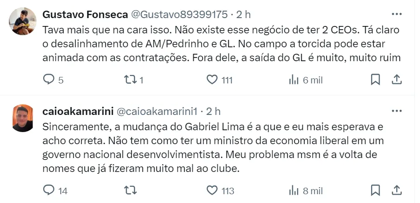Open more options on caioakamarini's tweet

point(396,111)
